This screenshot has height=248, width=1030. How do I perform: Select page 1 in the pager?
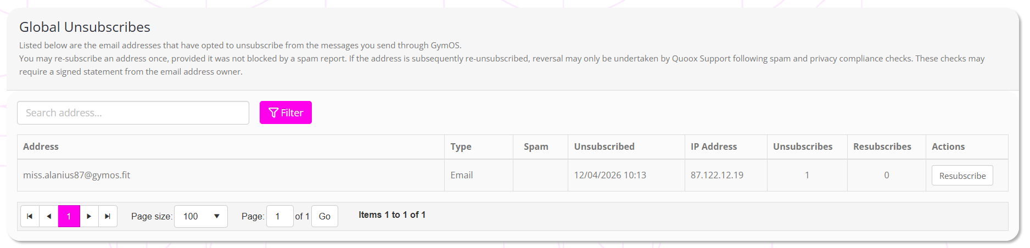[69, 216]
